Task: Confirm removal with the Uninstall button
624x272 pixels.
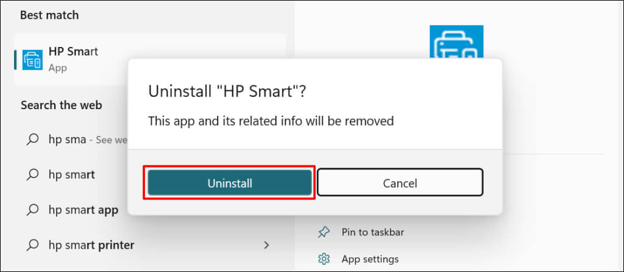Action: click(230, 182)
